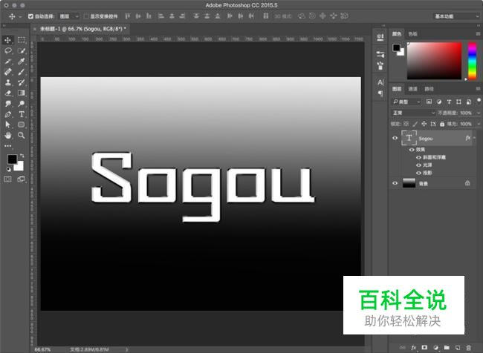This screenshot has width=483, height=353.
Task: Collapse the Sogou layer effects arrow
Action: [474, 138]
